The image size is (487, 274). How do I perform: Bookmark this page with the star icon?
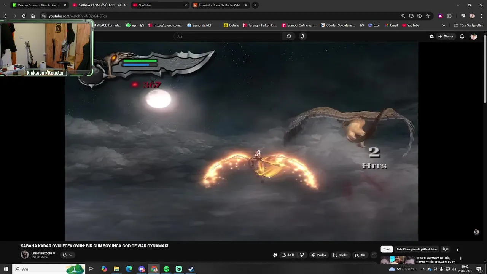tap(428, 16)
